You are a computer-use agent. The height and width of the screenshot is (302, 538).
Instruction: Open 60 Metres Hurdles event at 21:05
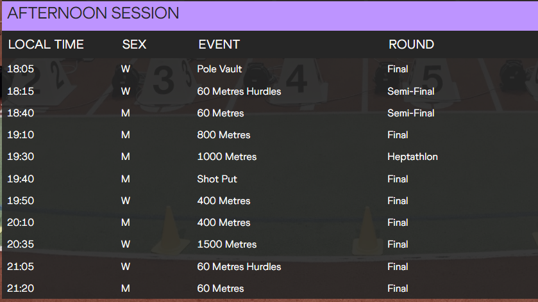(239, 267)
